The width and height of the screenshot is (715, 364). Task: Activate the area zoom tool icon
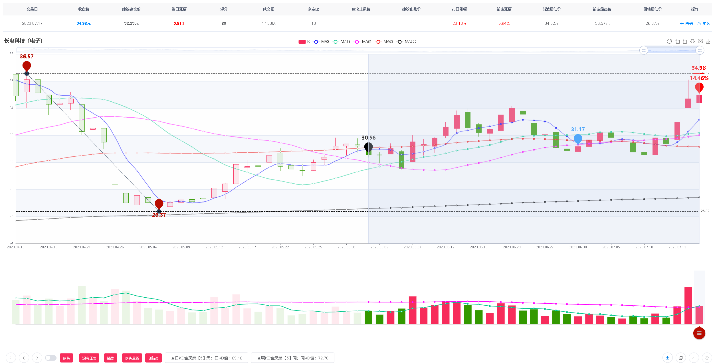pos(677,41)
